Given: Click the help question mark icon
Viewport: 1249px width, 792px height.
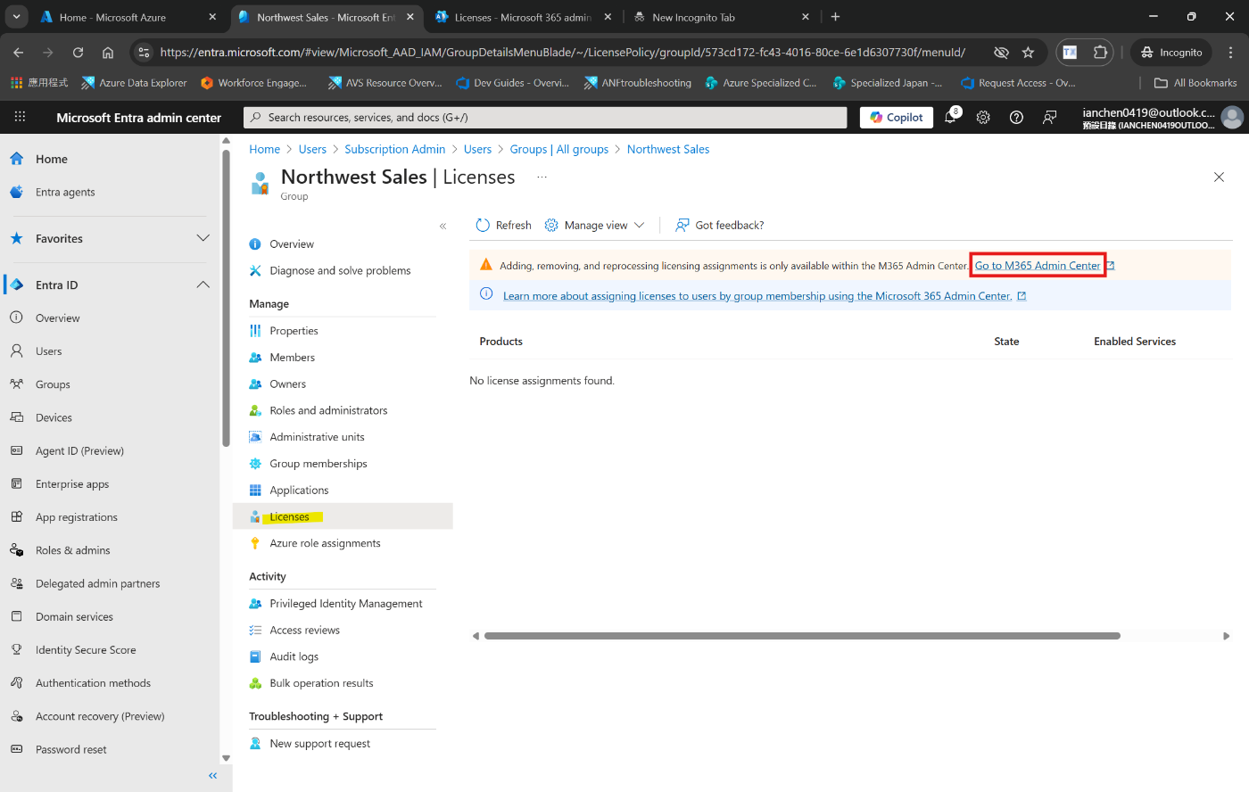Looking at the screenshot, I should 1016,118.
